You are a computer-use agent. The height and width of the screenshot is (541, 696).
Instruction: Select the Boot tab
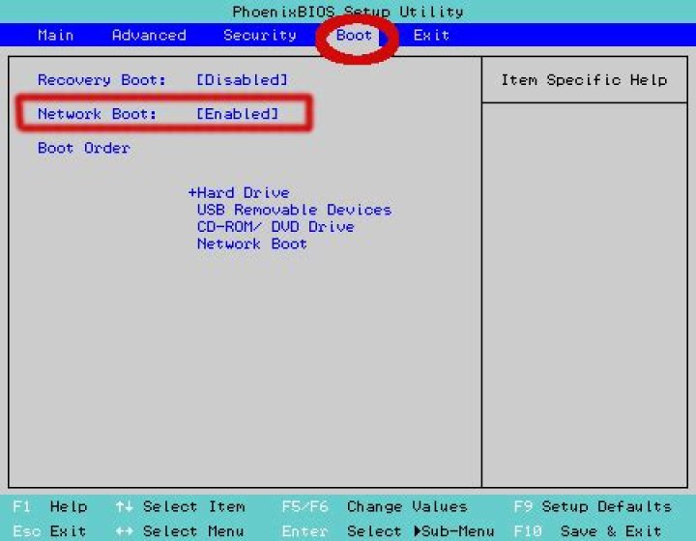(354, 35)
